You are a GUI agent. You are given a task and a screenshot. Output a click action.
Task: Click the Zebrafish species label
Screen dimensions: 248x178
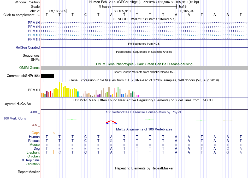pyautogui.click(x=33, y=164)
